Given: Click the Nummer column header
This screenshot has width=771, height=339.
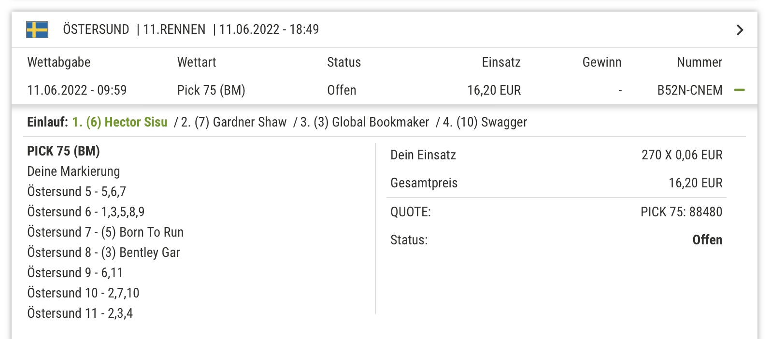Looking at the screenshot, I should tap(700, 62).
